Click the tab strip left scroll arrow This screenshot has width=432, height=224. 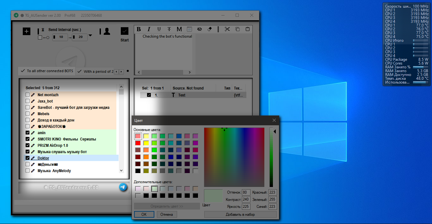pos(116,72)
